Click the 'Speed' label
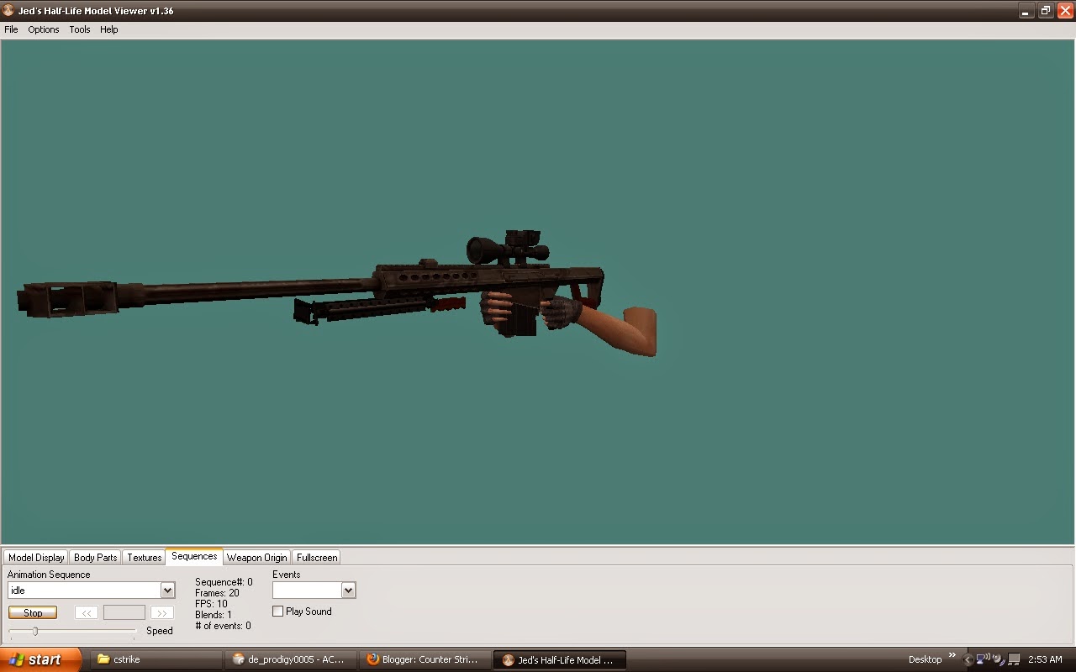This screenshot has height=672, width=1076. (160, 631)
